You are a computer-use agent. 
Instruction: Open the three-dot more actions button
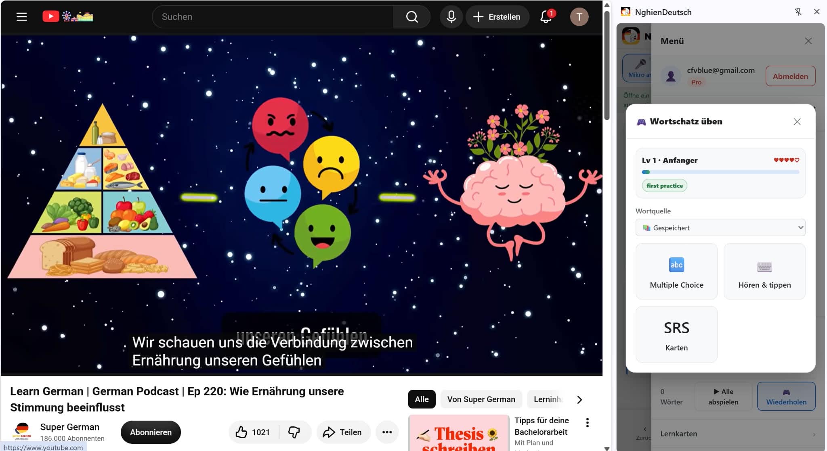tap(387, 432)
